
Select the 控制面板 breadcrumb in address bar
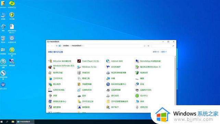pyautogui.click(x=66, y=46)
